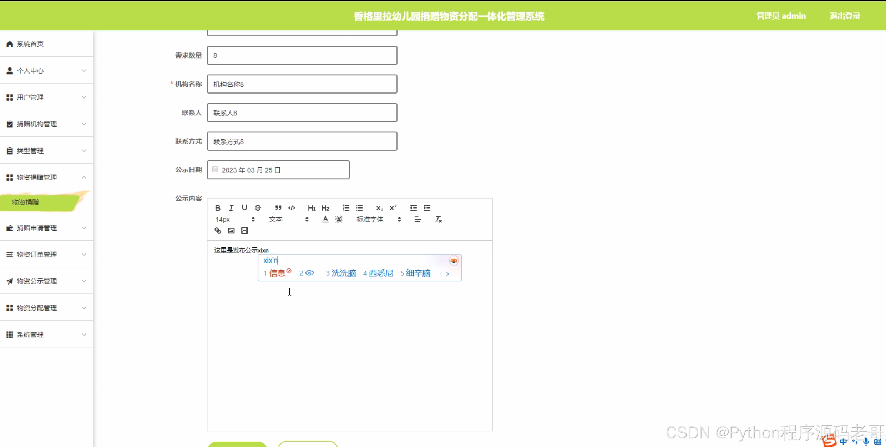Insert an image into notice content

pyautogui.click(x=231, y=231)
